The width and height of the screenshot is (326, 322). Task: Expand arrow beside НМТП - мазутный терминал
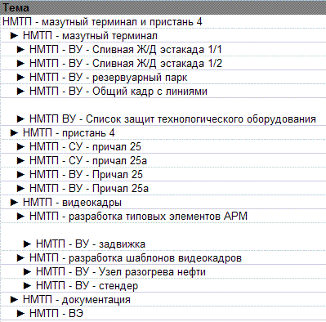(14, 36)
